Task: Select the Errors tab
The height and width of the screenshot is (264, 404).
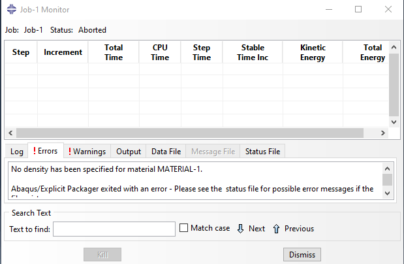Action: (46, 151)
